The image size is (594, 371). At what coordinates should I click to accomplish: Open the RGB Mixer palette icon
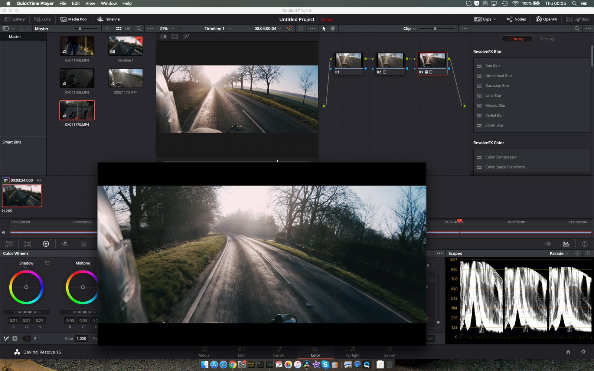point(65,244)
